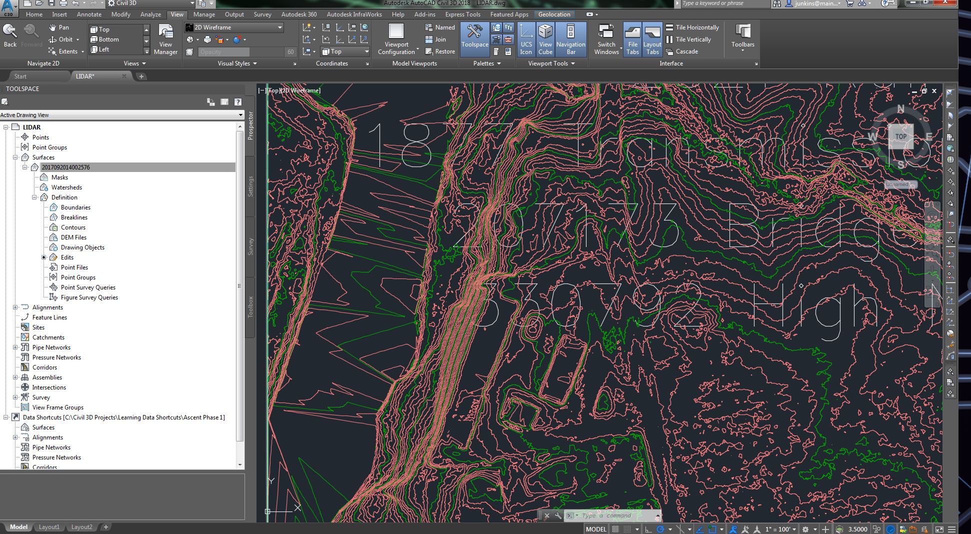Toggle the Toolspace palette
This screenshot has height=534, width=971.
474,38
